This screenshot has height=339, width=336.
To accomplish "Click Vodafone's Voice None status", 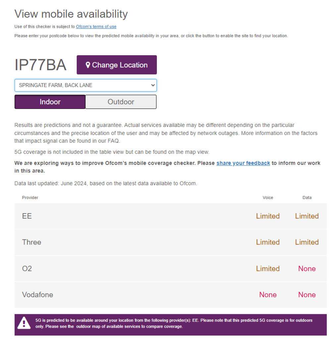I will click(x=268, y=295).
